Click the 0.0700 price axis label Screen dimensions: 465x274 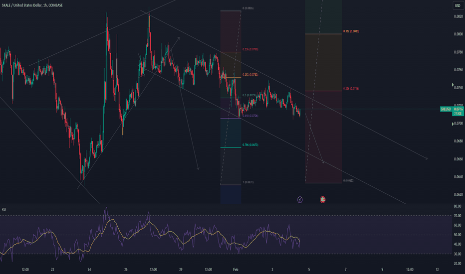458,123
